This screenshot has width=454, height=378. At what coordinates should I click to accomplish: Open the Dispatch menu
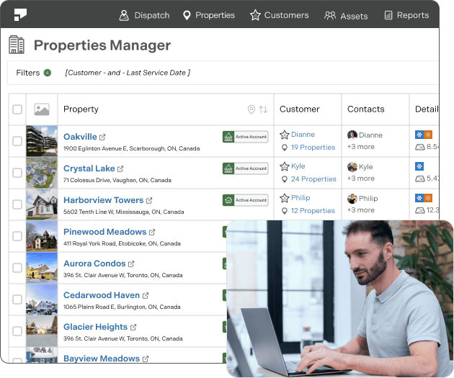(144, 15)
